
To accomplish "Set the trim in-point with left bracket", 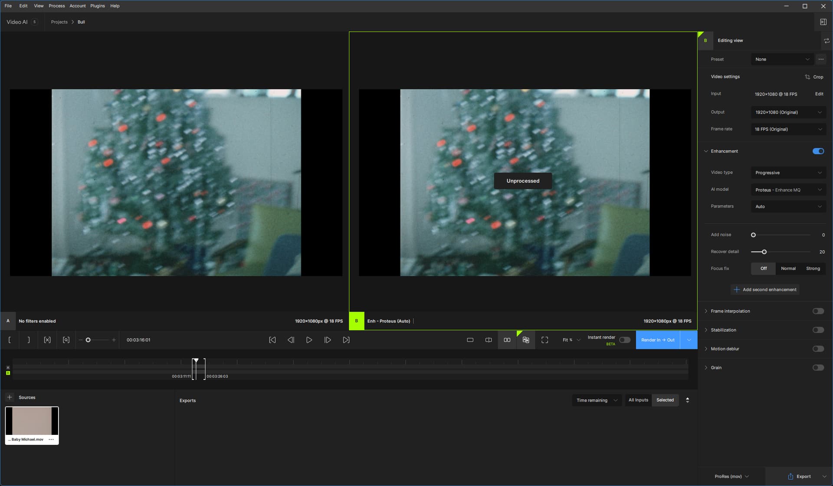I will (10, 340).
